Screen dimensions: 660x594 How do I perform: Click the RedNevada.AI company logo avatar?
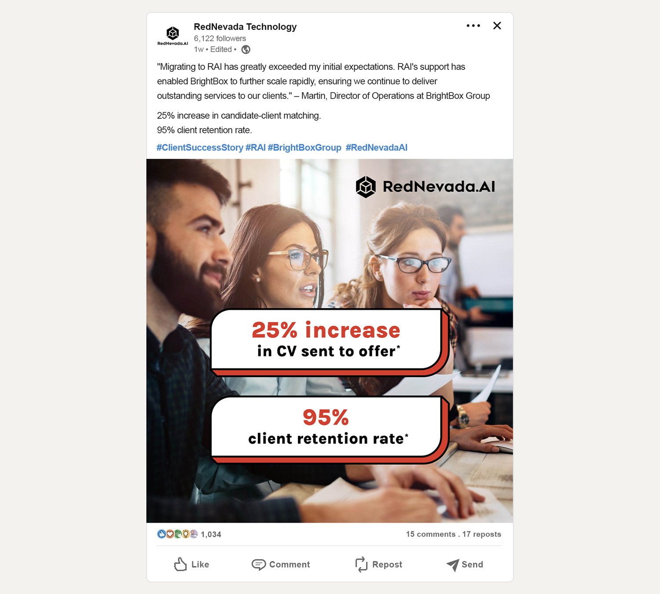172,36
